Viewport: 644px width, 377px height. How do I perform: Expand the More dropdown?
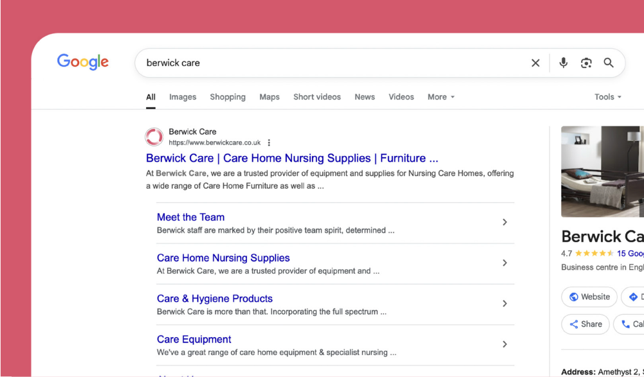pyautogui.click(x=441, y=97)
